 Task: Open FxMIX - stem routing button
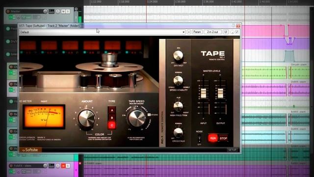click(52, 166)
